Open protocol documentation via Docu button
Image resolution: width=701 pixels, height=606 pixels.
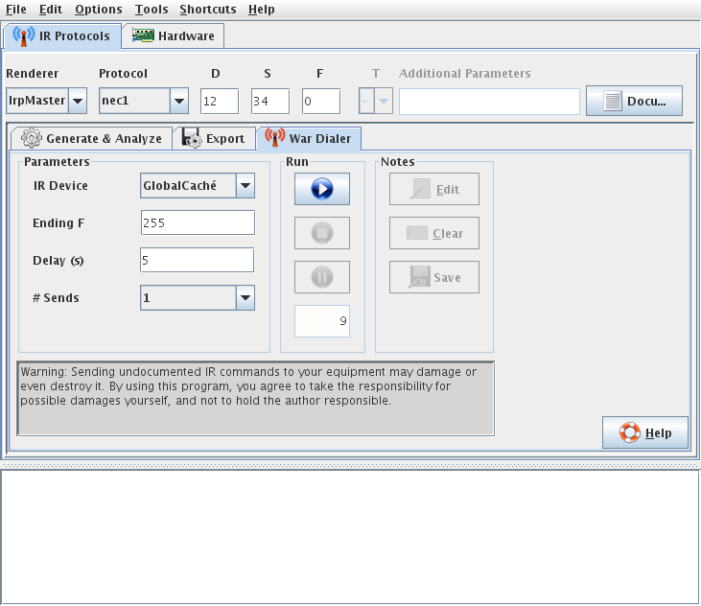coord(633,101)
